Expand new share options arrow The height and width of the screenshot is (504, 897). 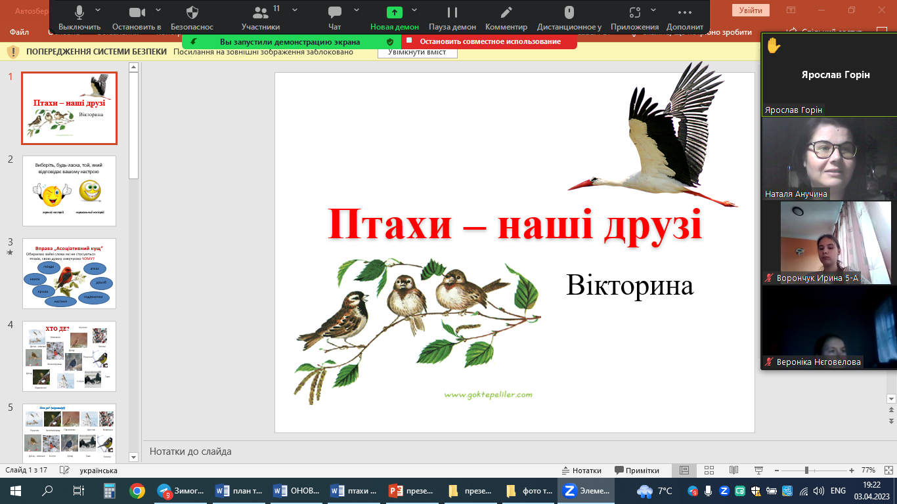(x=414, y=10)
